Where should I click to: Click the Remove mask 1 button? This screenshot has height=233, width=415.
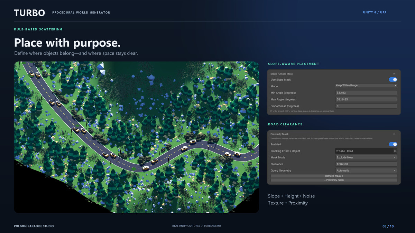tap(334, 176)
